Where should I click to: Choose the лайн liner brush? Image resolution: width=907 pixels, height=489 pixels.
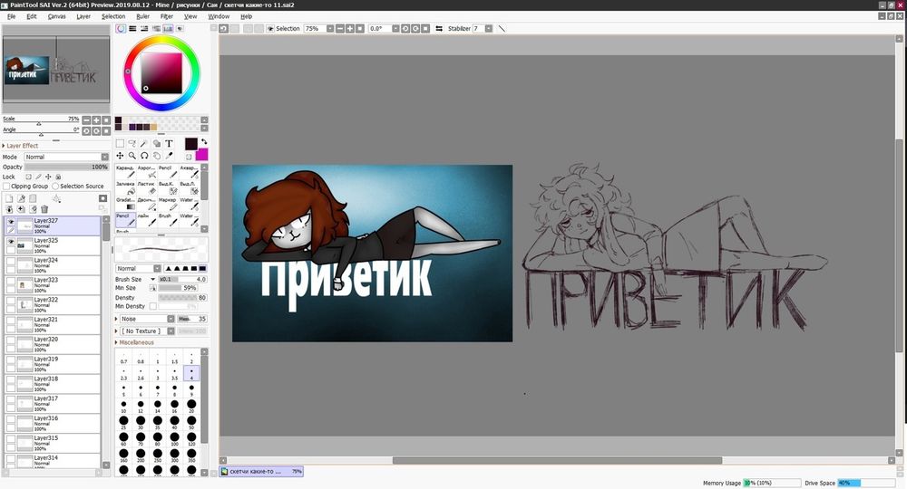tap(148, 219)
